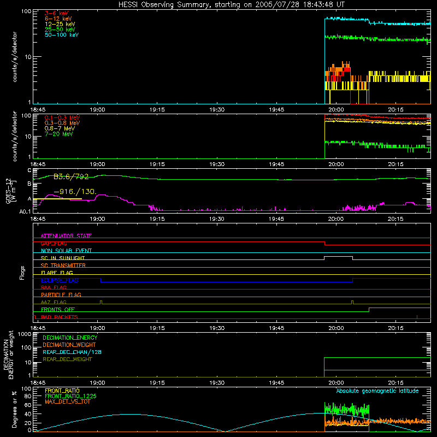Select the FLARE_FLAG label

coord(57,273)
